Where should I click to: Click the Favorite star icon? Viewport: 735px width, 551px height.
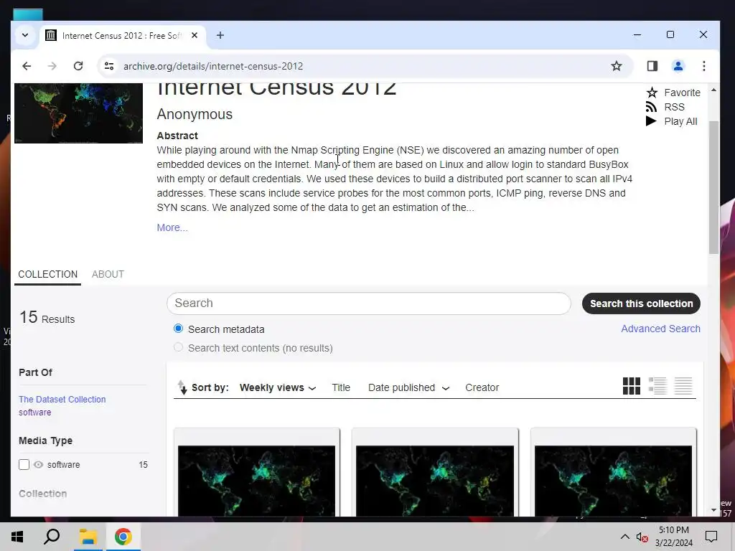coord(652,93)
